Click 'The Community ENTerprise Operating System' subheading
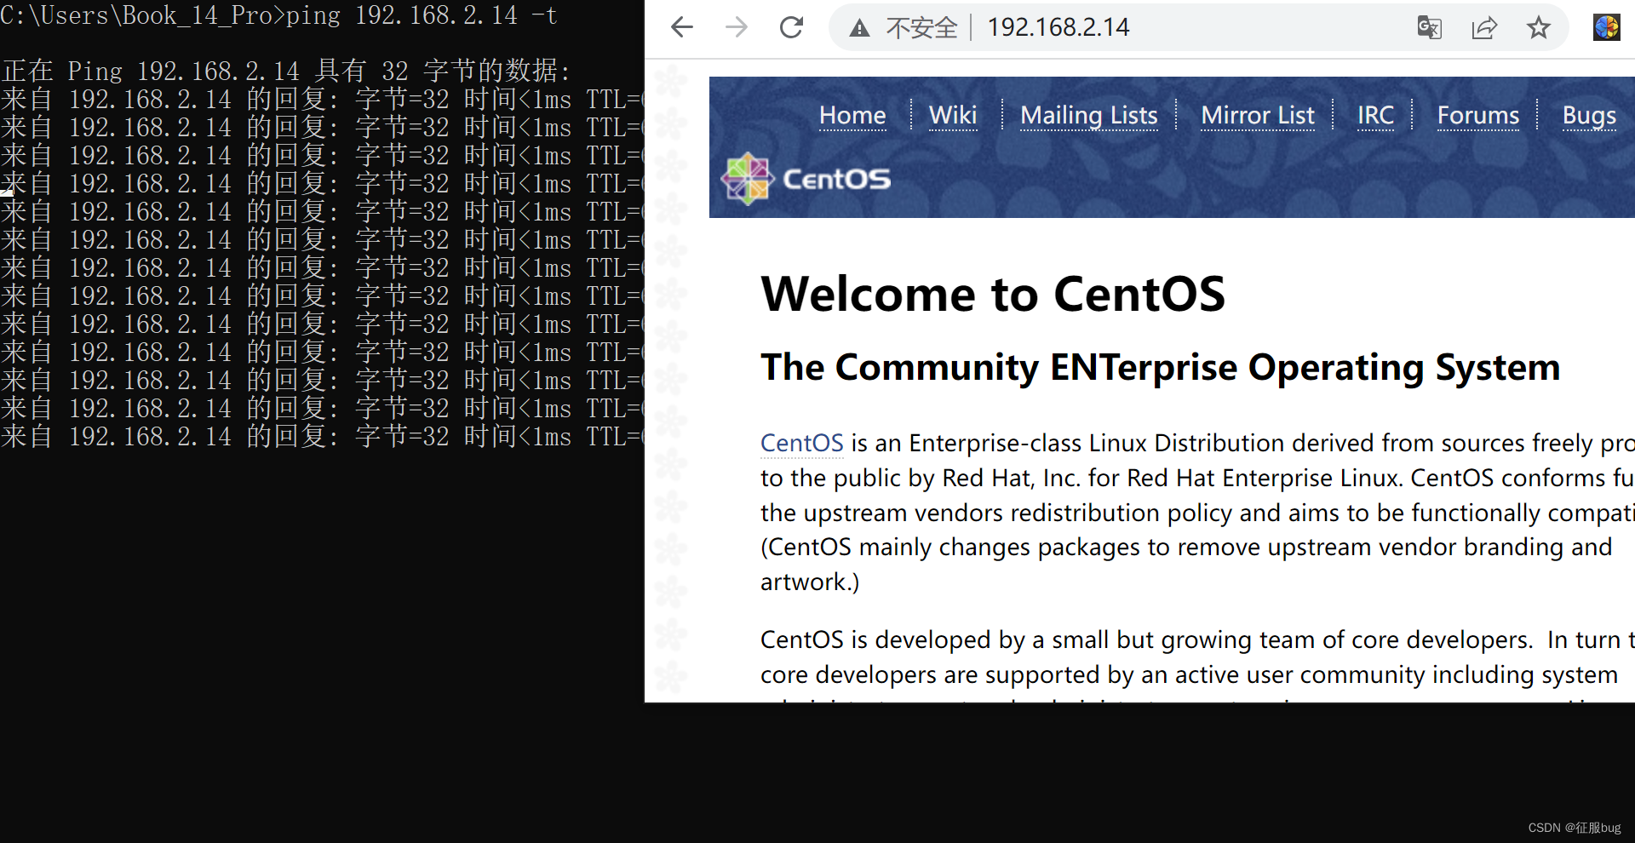The image size is (1635, 843). click(1161, 368)
